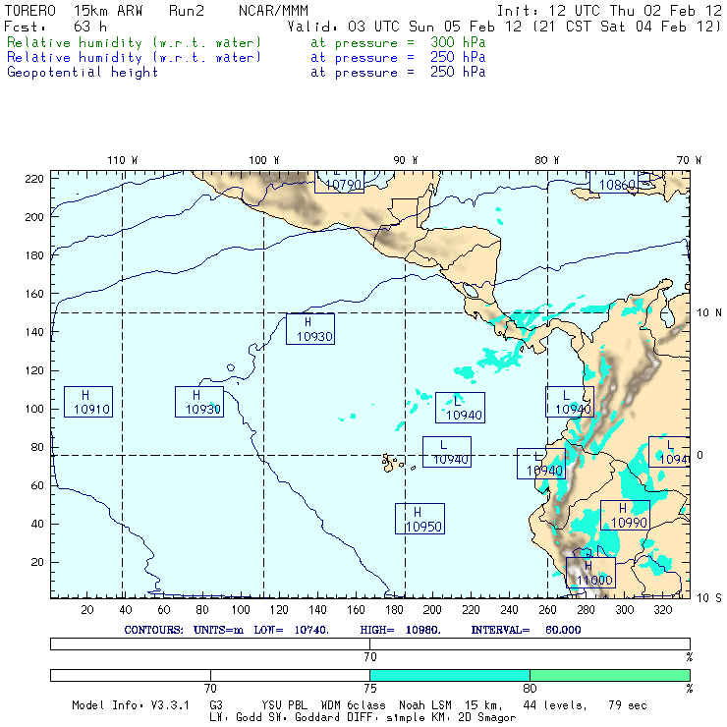Screen dimensions: 727x727
Task: Select the H 10910 high marker
Action: pos(88,402)
